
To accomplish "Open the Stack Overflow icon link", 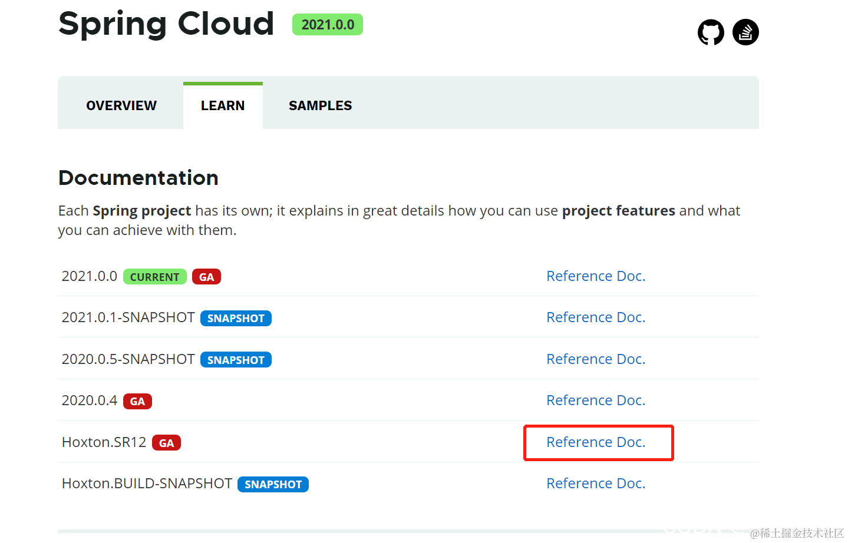I will click(745, 32).
